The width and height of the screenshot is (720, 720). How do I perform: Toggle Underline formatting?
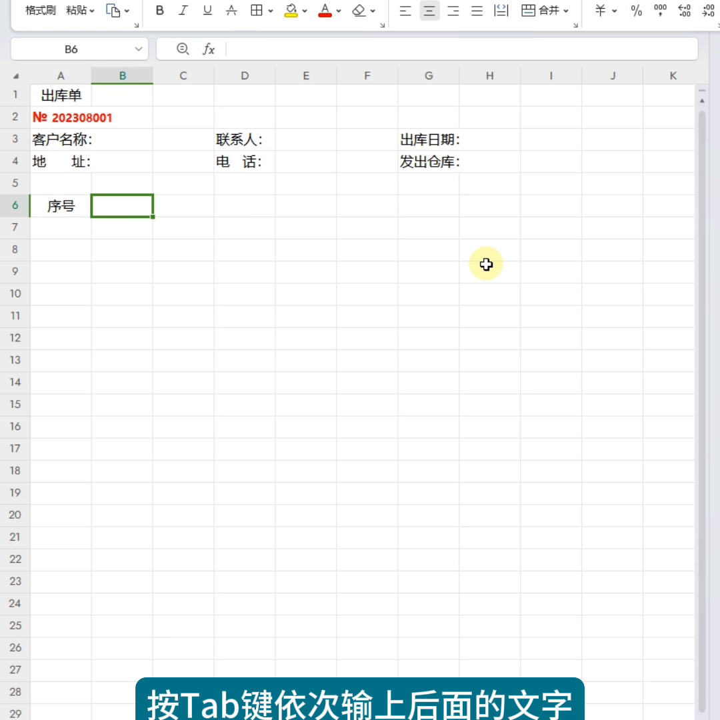click(x=207, y=10)
